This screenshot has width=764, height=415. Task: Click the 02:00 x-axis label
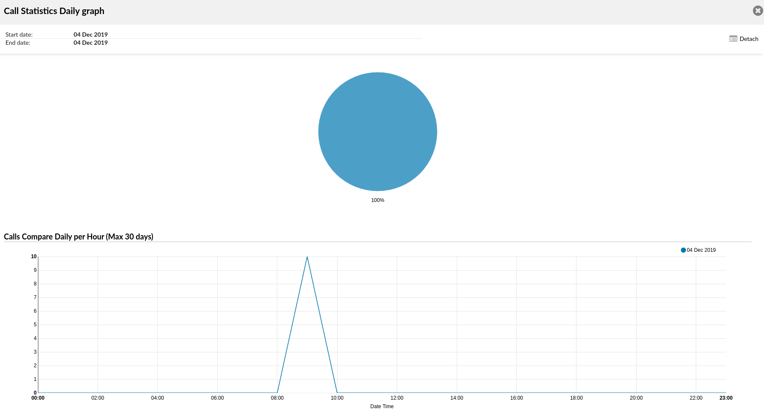coord(98,398)
